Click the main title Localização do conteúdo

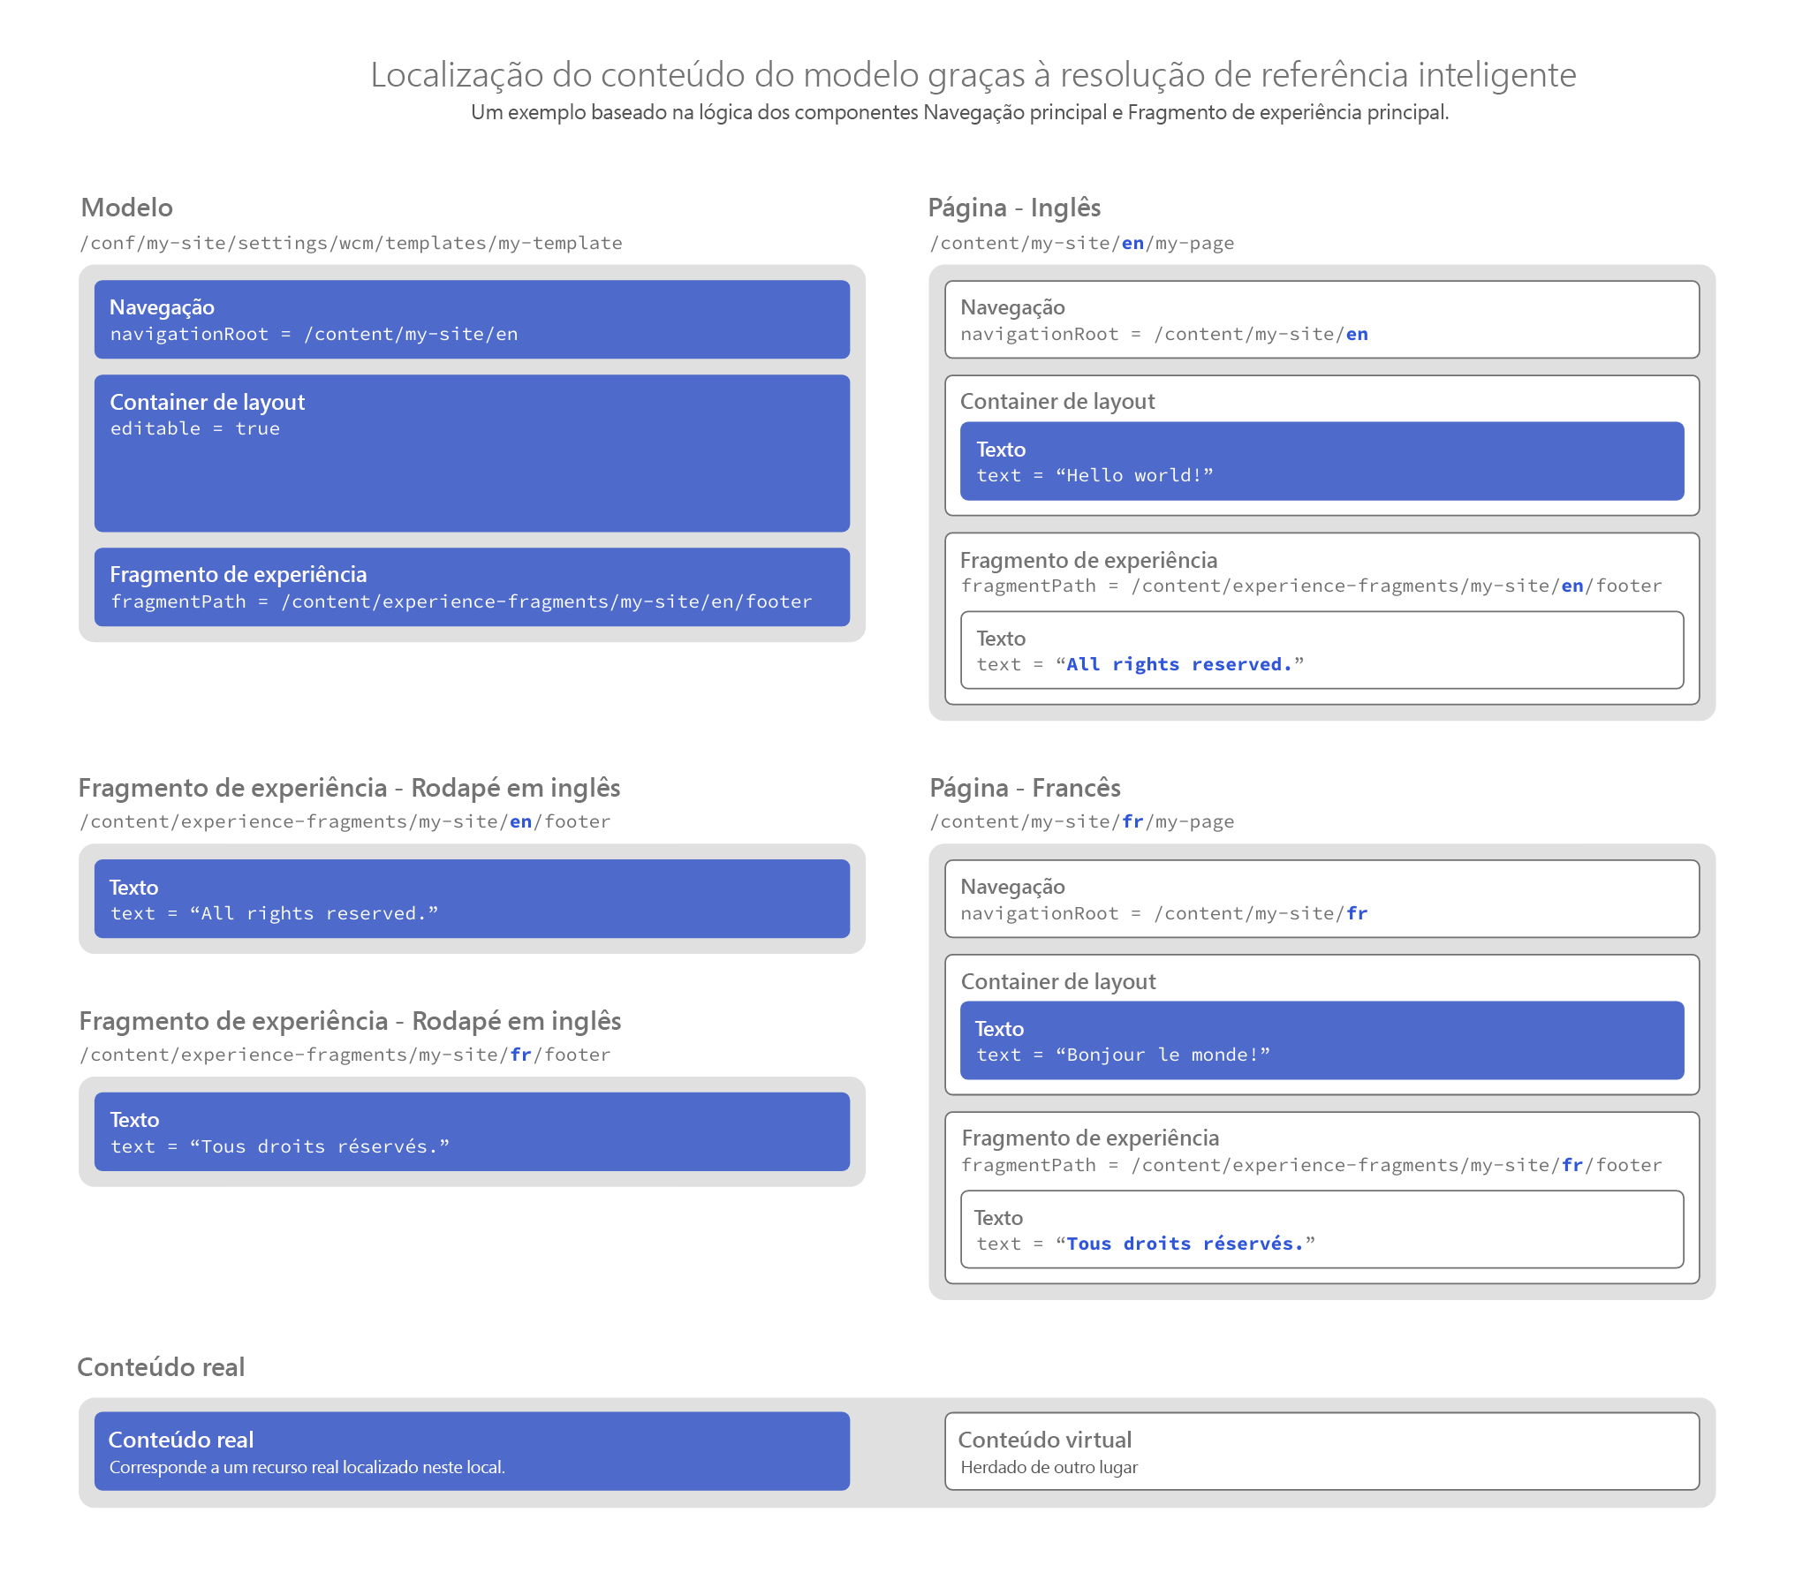[x=973, y=75]
